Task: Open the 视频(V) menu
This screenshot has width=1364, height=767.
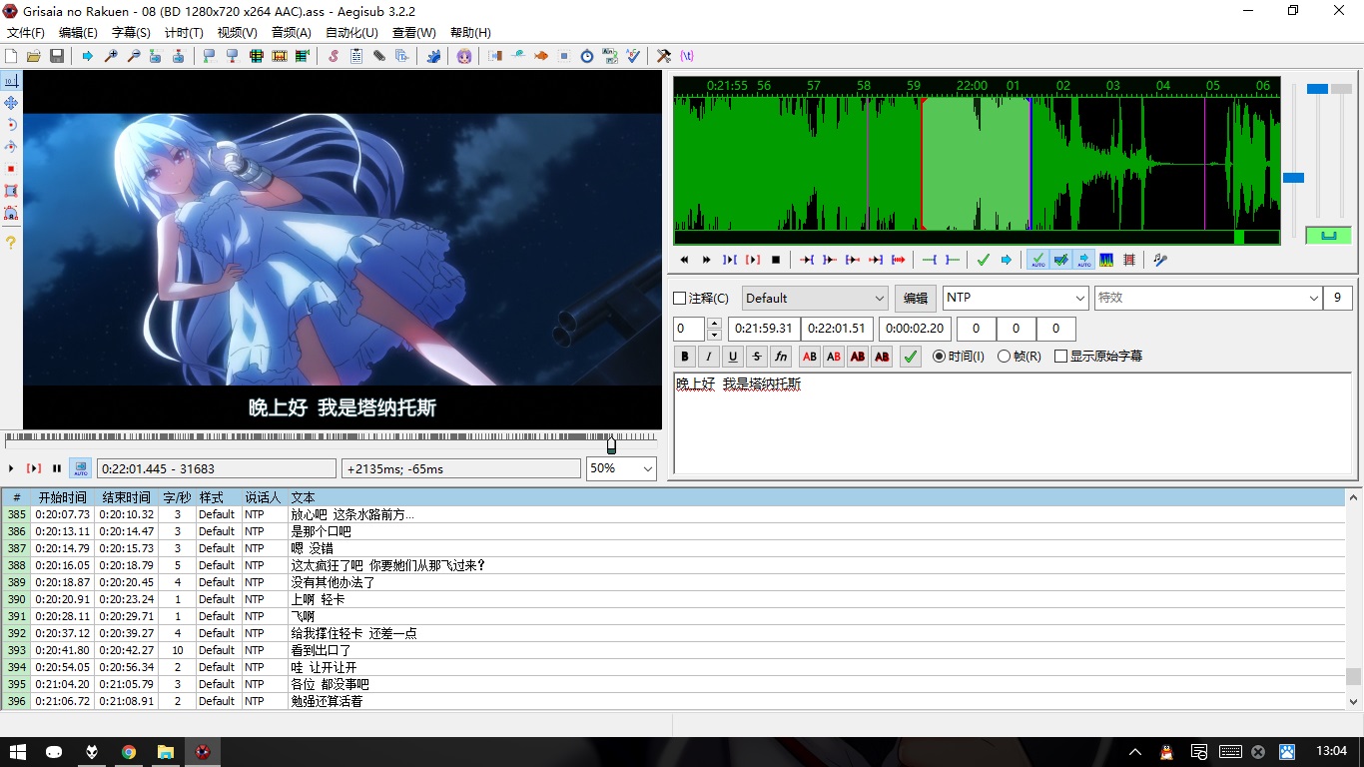Action: pyautogui.click(x=237, y=33)
